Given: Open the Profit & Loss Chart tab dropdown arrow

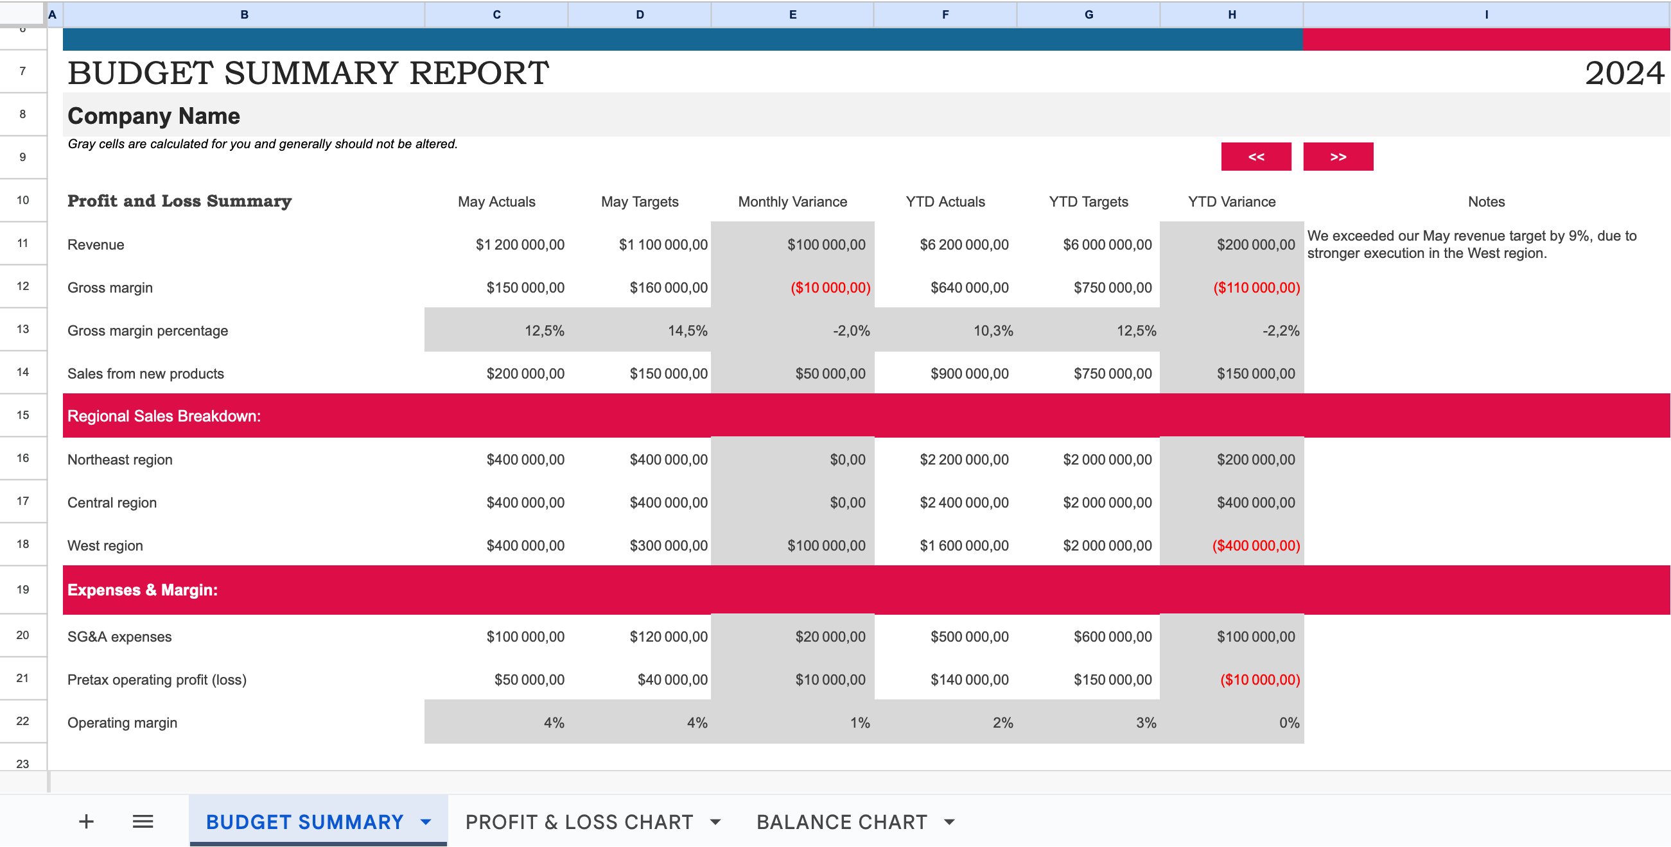Looking at the screenshot, I should 715,822.
